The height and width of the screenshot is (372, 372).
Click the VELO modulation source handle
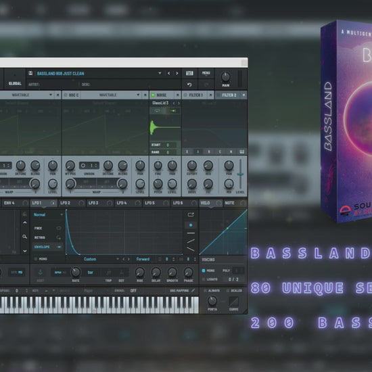click(218, 203)
